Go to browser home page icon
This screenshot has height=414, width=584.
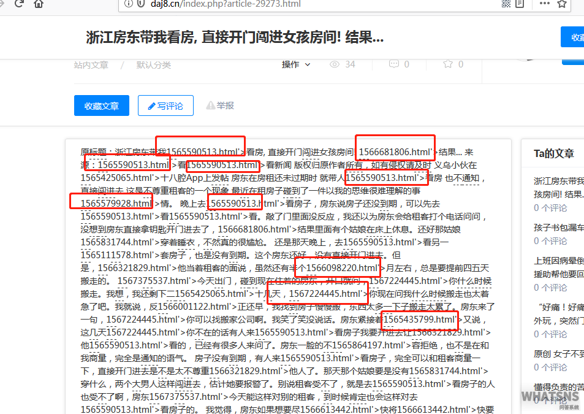pyautogui.click(x=39, y=4)
